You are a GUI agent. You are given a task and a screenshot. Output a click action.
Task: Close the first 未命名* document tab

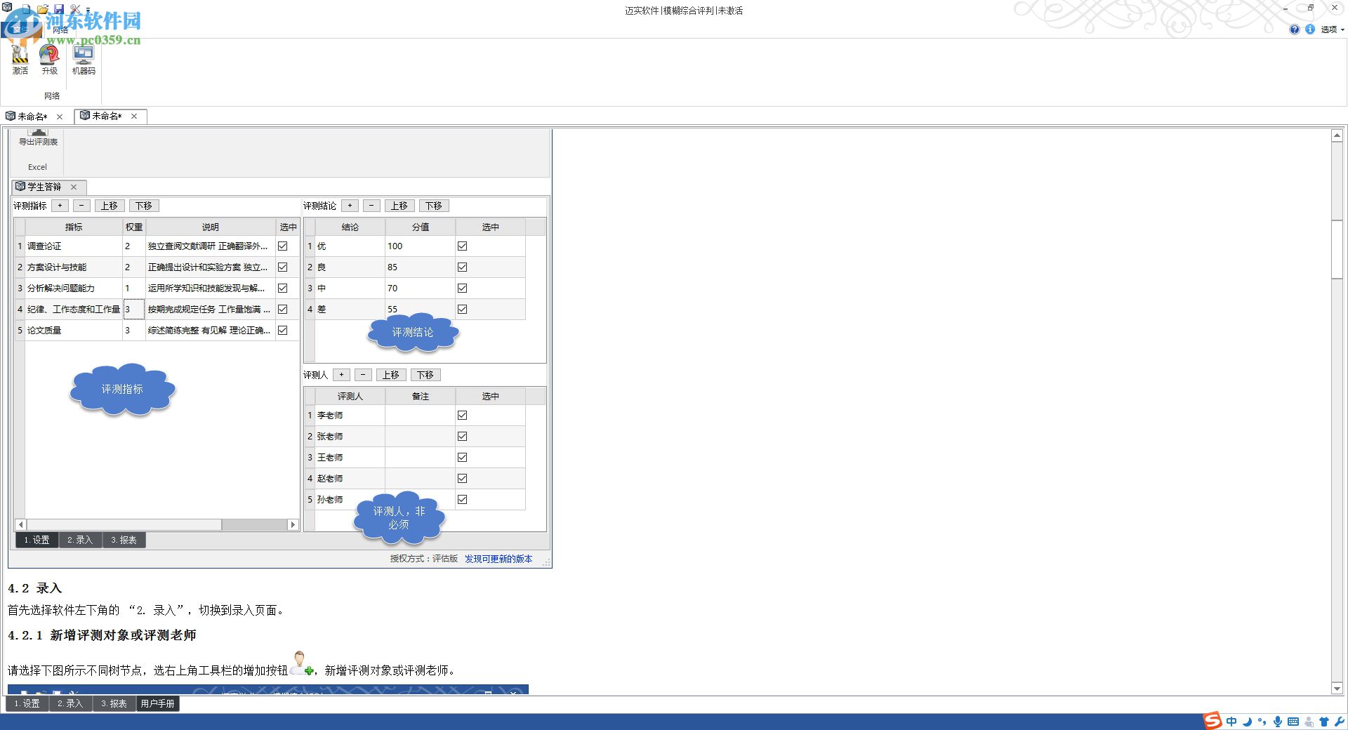[60, 117]
